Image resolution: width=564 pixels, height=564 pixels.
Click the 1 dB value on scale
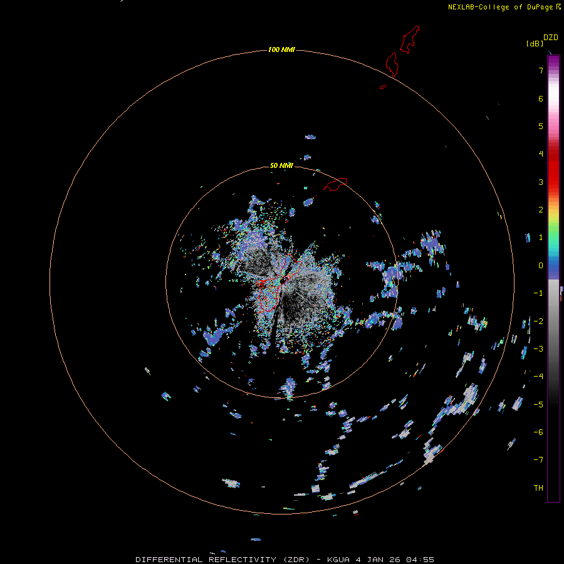[541, 238]
